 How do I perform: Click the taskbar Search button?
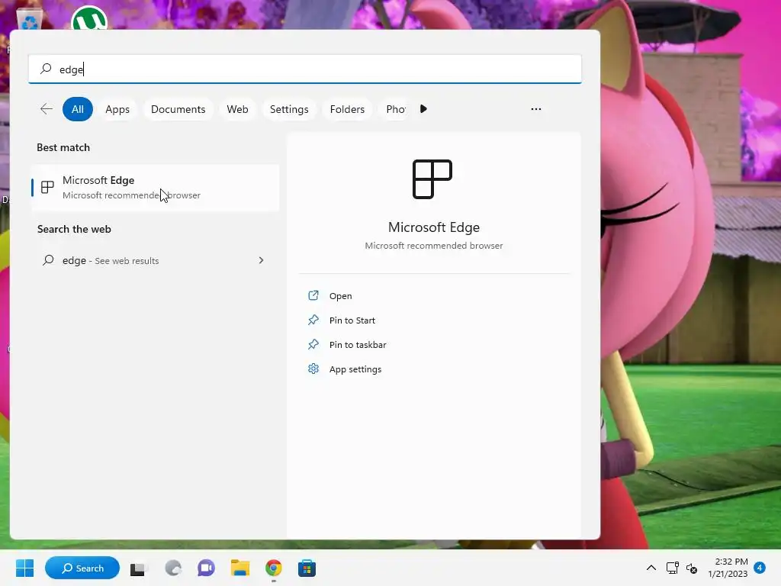82,568
